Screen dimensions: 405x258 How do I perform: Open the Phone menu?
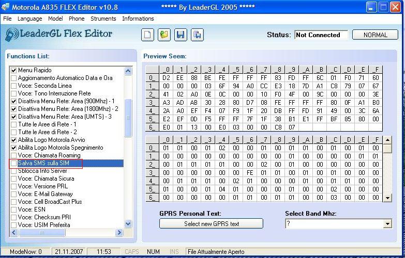point(77,19)
